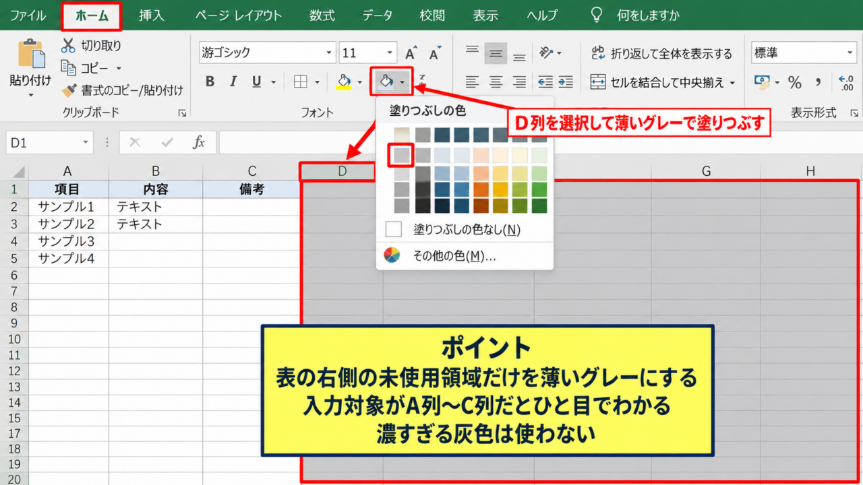Toggle Bold formatting
This screenshot has height=485, width=863.
coord(210,82)
